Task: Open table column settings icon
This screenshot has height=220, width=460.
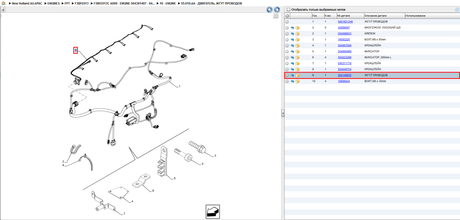Action: 457,9
